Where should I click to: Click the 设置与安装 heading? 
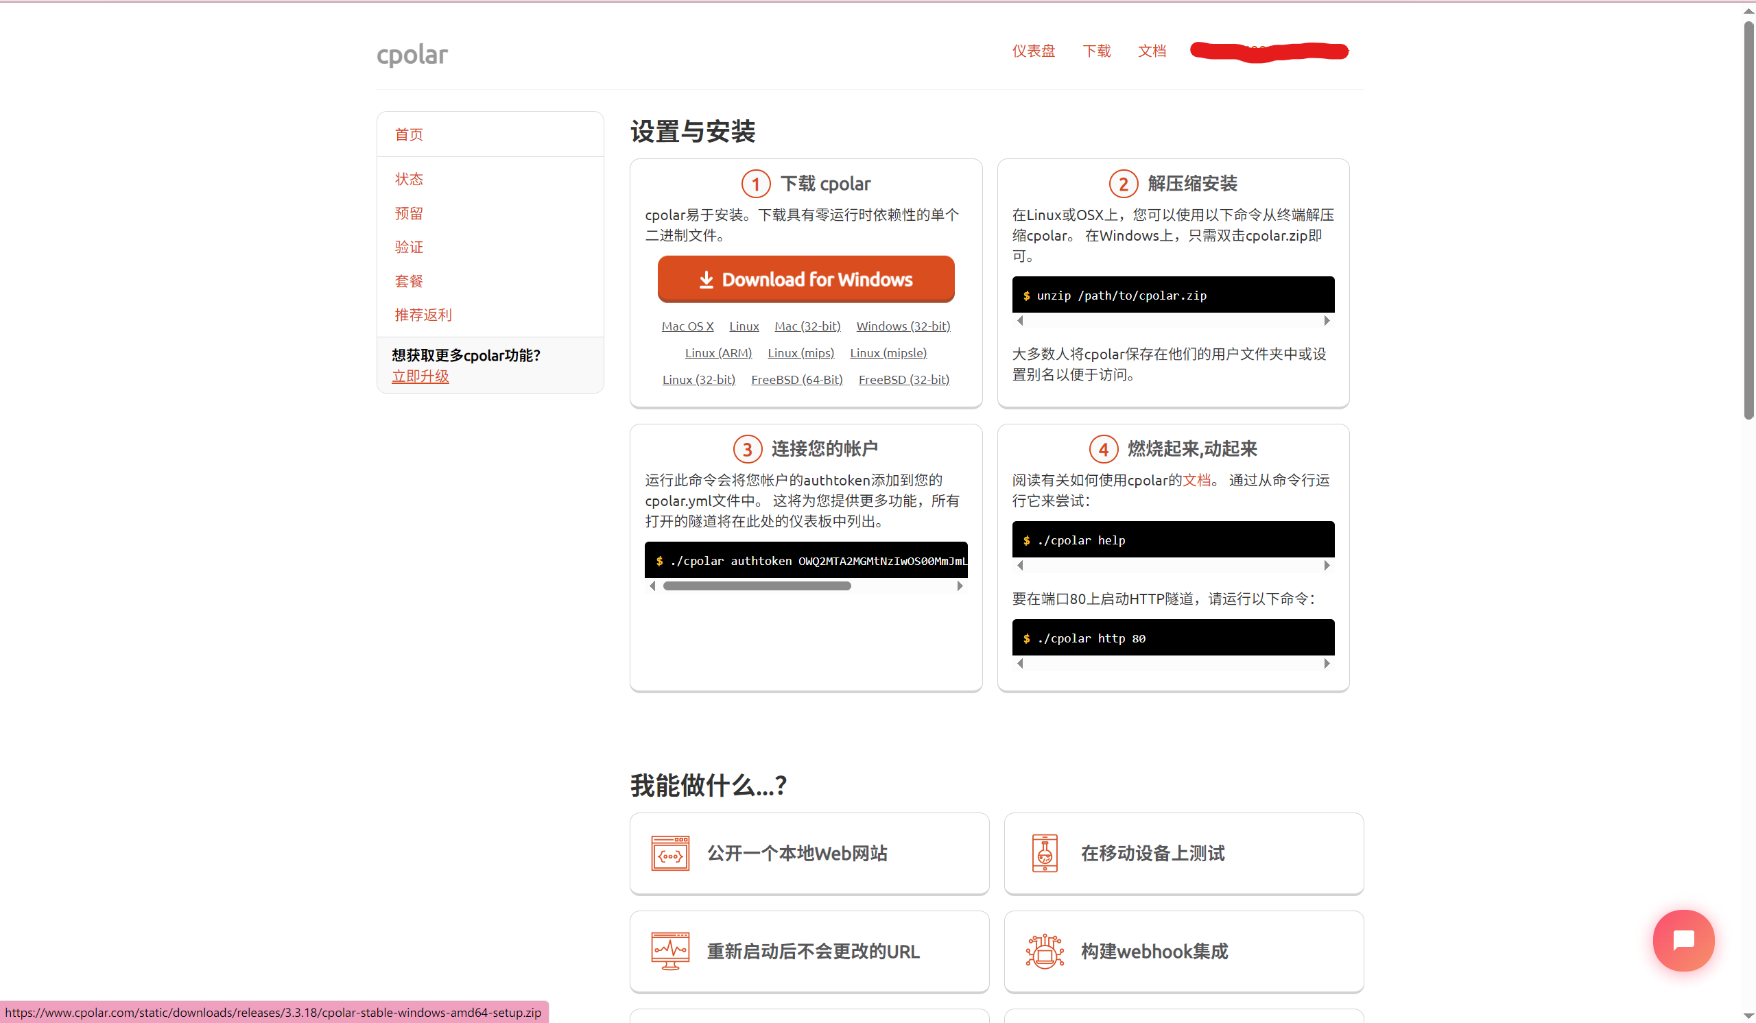point(693,131)
